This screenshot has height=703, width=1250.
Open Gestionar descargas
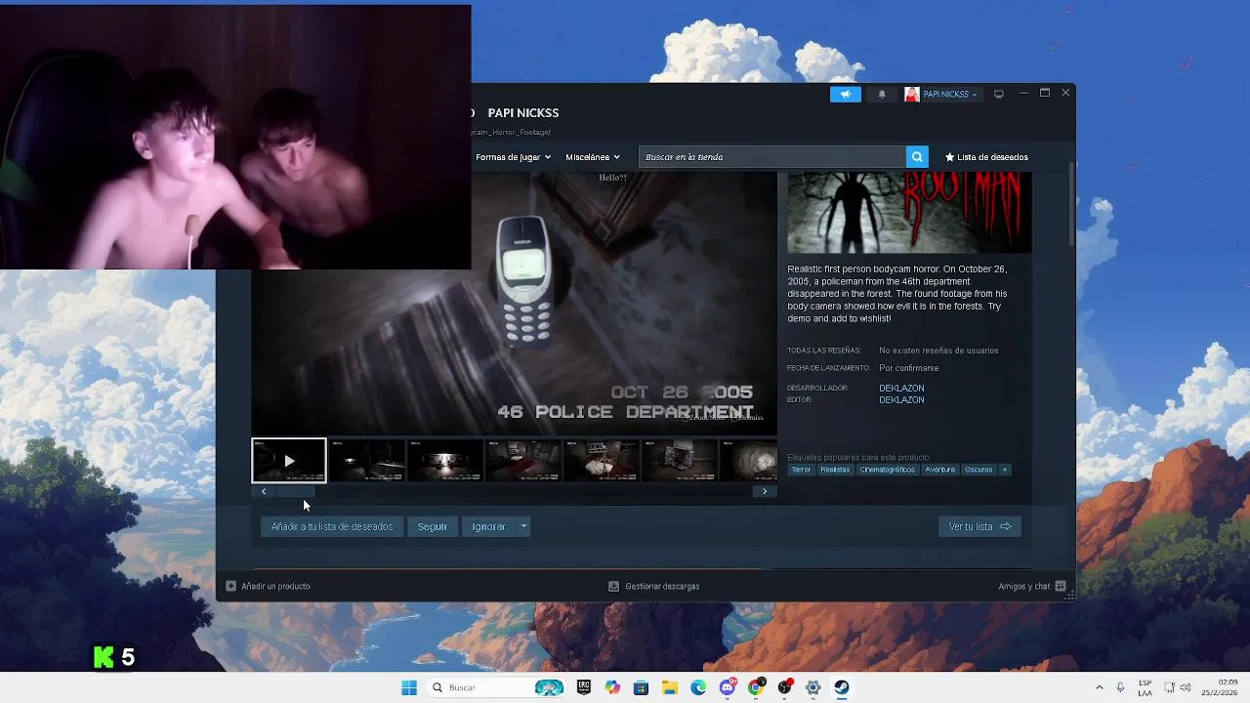click(x=653, y=586)
